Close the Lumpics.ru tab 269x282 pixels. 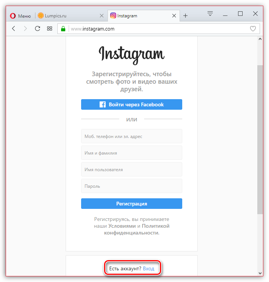point(101,16)
